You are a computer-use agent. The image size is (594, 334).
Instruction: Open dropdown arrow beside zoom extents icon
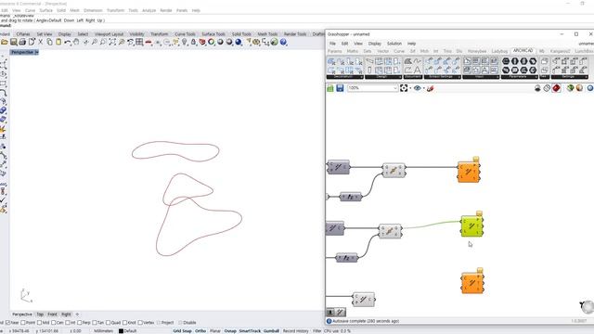point(410,88)
